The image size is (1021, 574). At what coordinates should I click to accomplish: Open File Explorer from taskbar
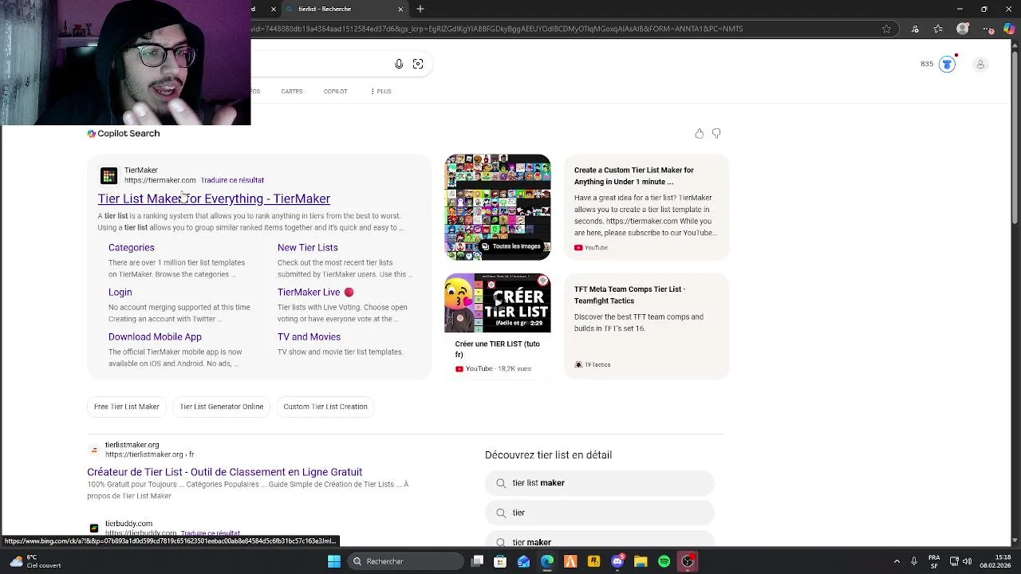(641, 561)
